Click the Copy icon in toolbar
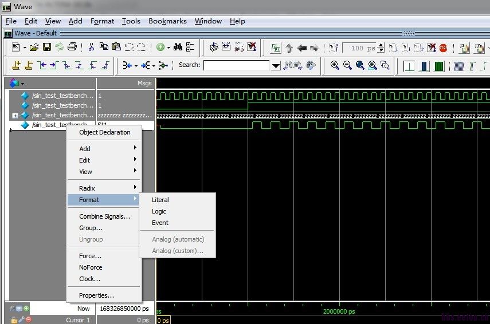490x324 pixels. 104,46
